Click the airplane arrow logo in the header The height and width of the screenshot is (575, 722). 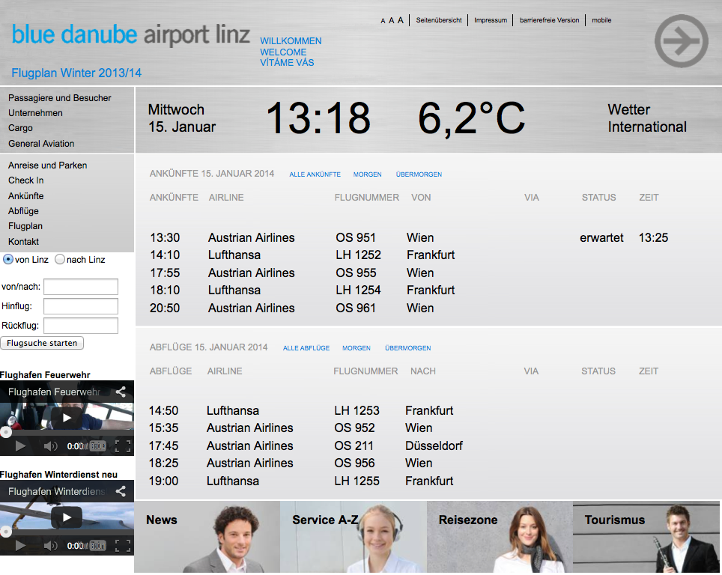tap(682, 41)
